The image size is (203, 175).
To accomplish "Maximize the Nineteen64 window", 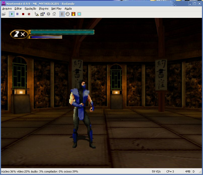I will pyautogui.click(x=195, y=4).
